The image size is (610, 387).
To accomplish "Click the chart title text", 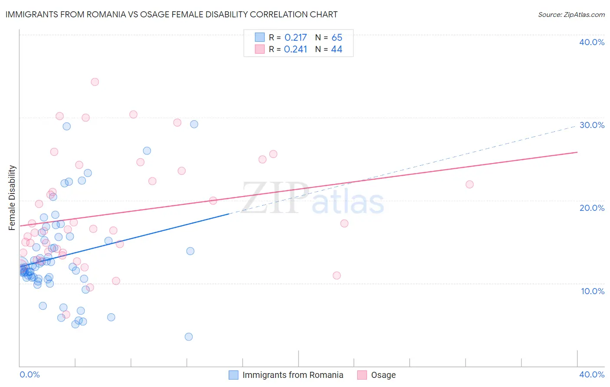I will coord(171,15).
